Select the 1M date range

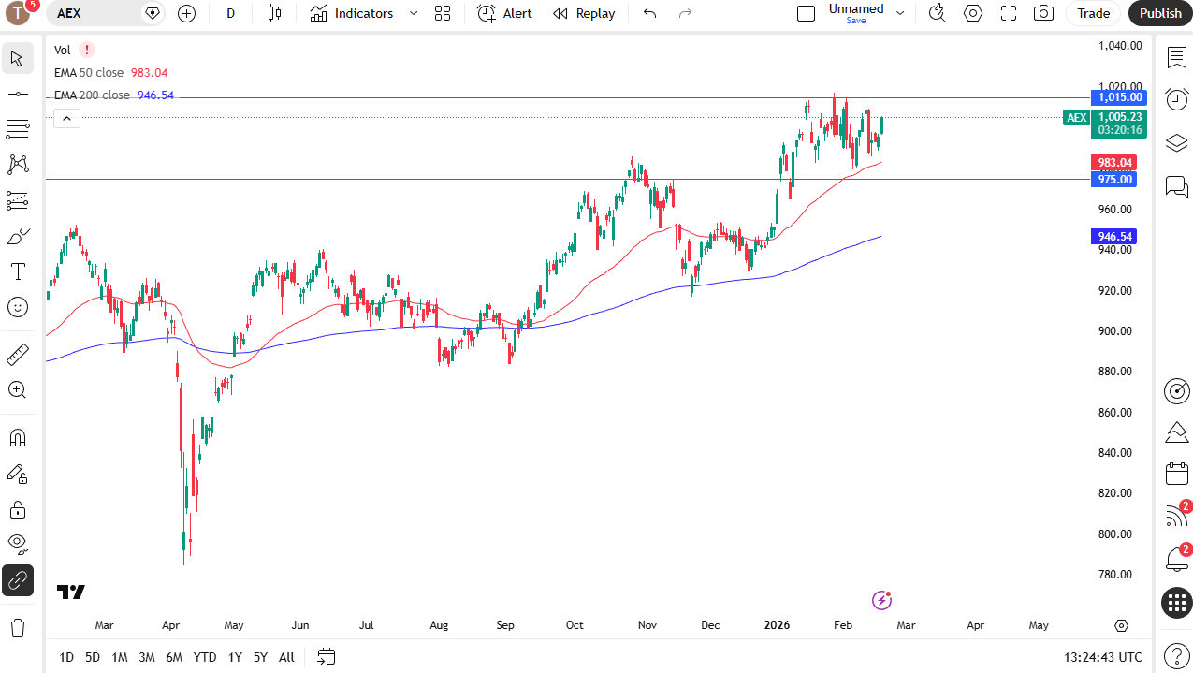[x=120, y=657]
